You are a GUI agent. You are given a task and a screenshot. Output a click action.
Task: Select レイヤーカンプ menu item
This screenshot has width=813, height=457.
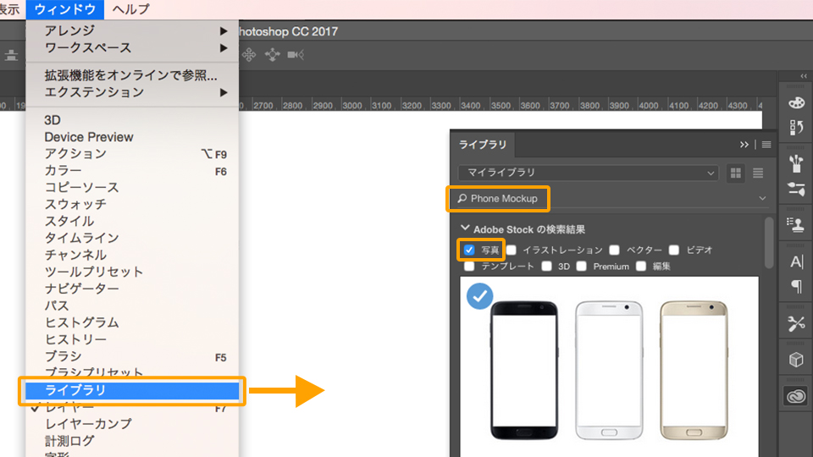tap(132, 424)
